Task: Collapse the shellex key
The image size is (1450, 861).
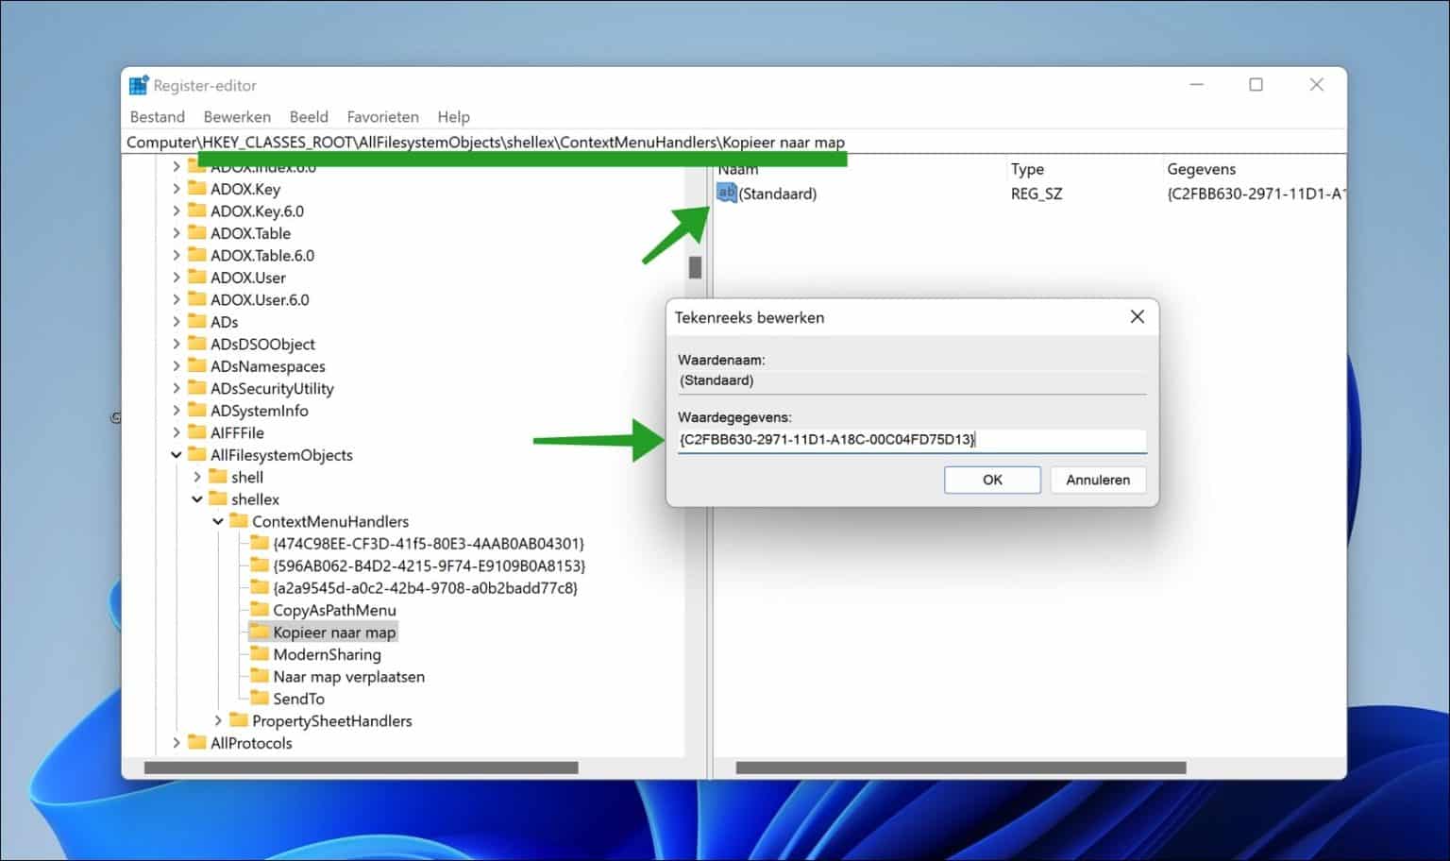Action: tap(197, 499)
